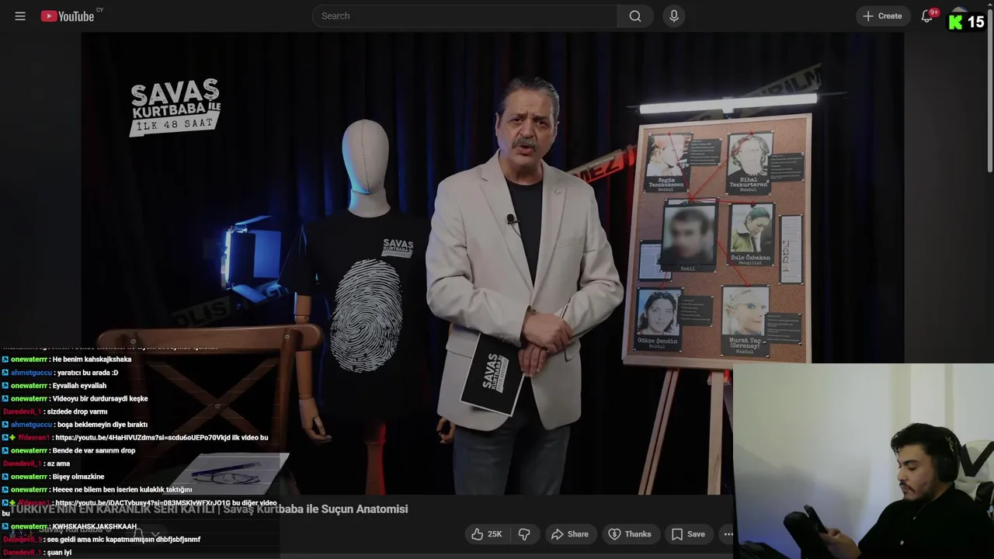Click chat message 'az ama'
The width and height of the screenshot is (994, 559).
[58, 464]
